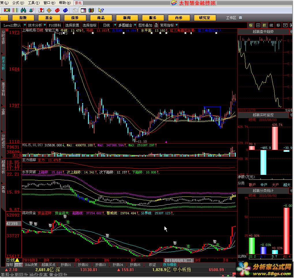Open the 工具(T) menu
The height and width of the screenshot is (278, 294).
click(x=34, y=3)
